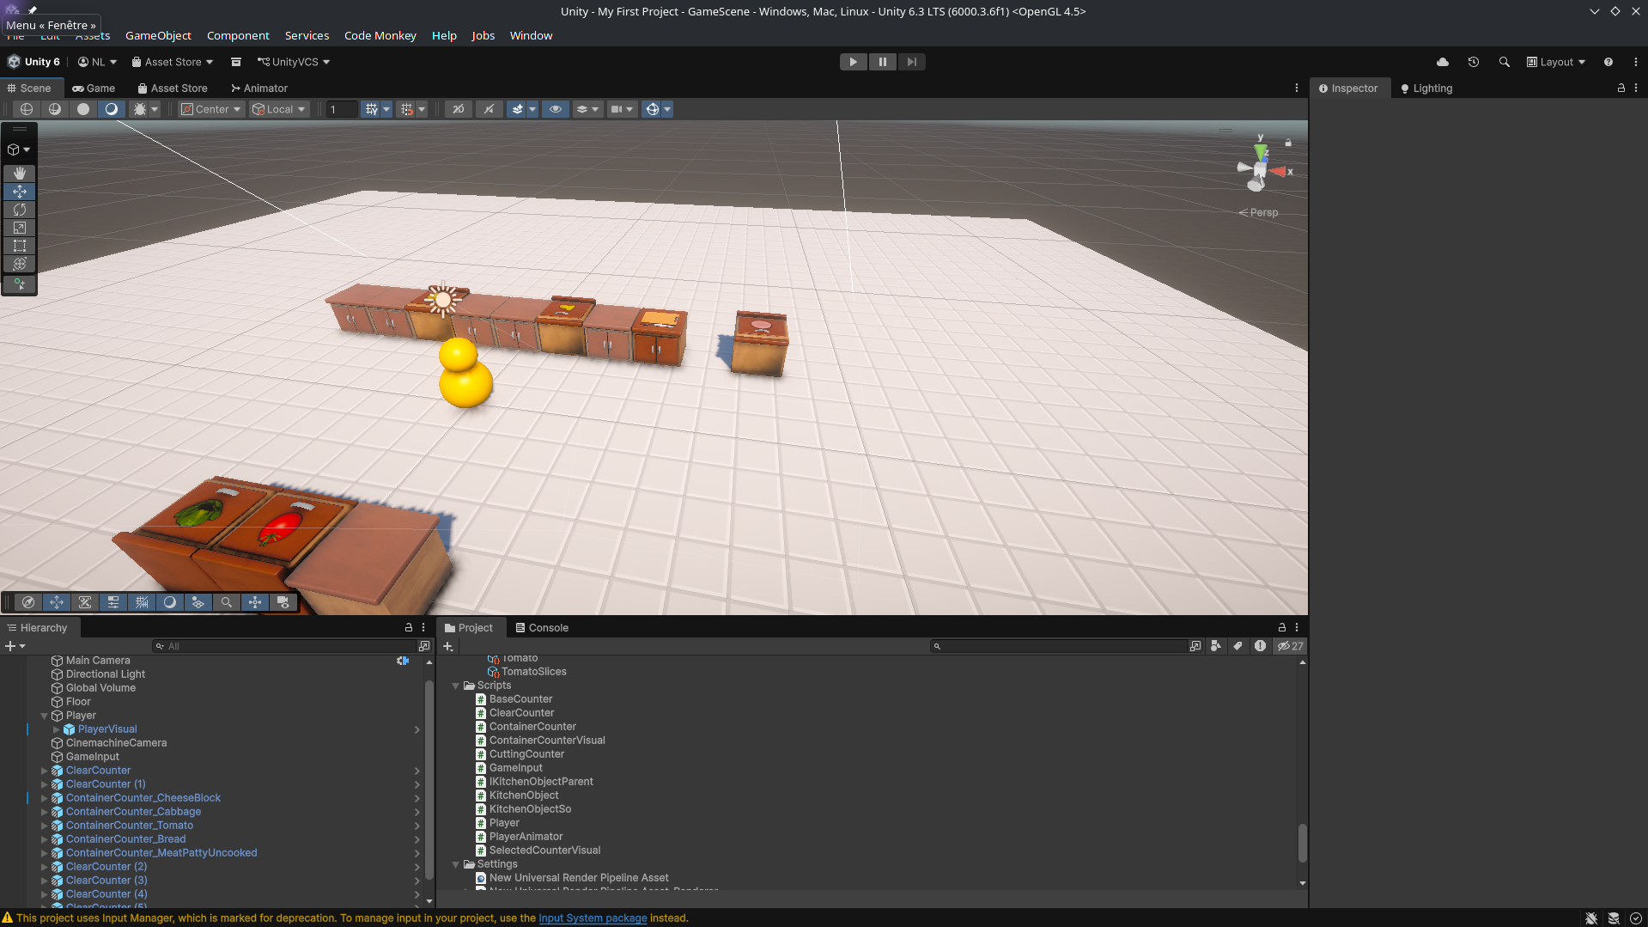Open the Undo History icon
The height and width of the screenshot is (927, 1648).
point(1474,62)
